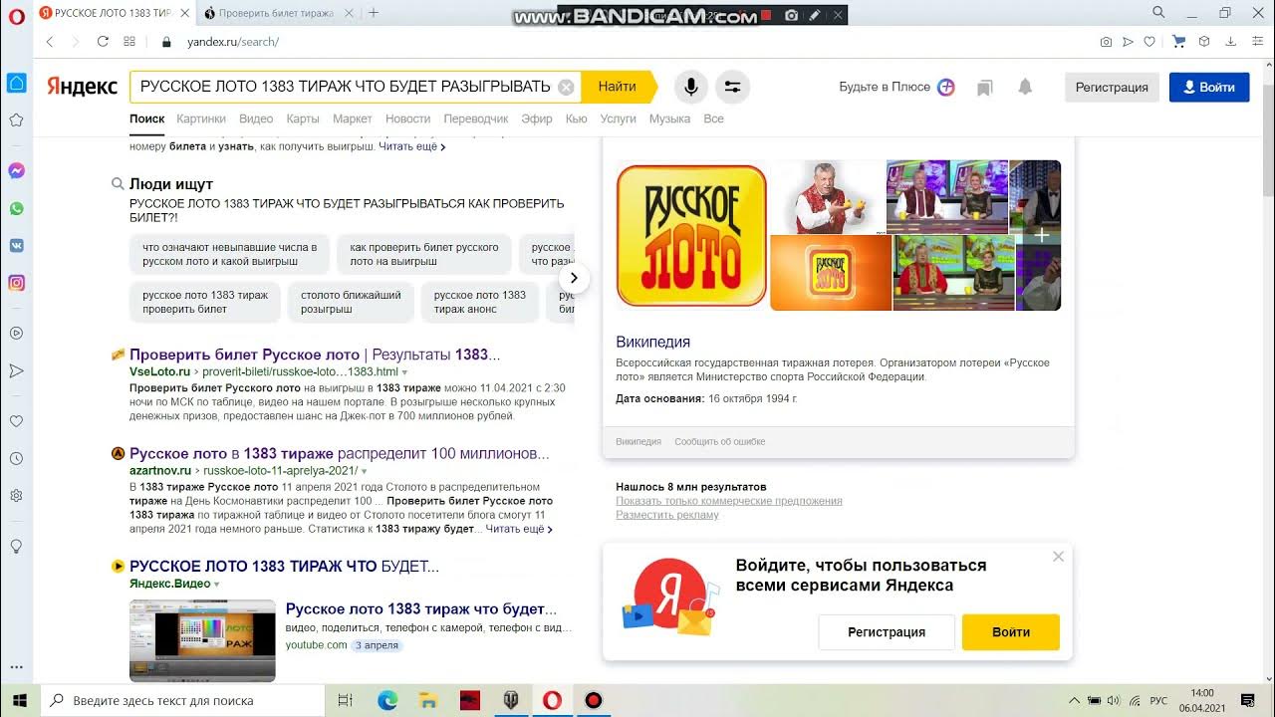Expand first snippet with Читать ещё
Viewport: 1275px width, 717px height.
click(x=411, y=146)
